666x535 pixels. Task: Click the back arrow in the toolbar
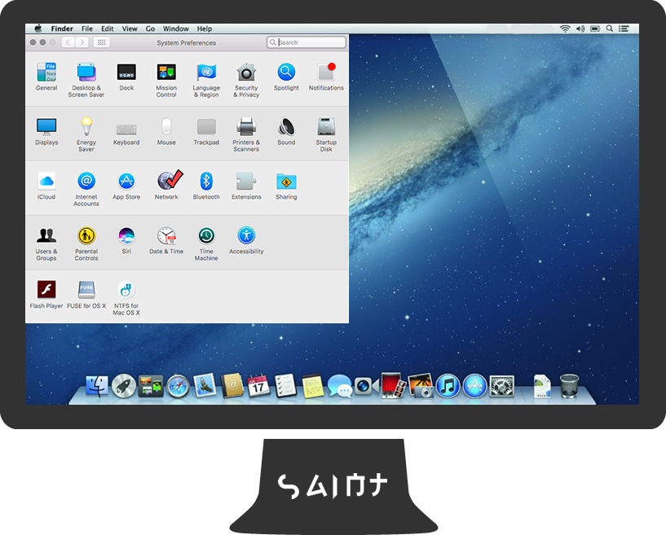68,42
